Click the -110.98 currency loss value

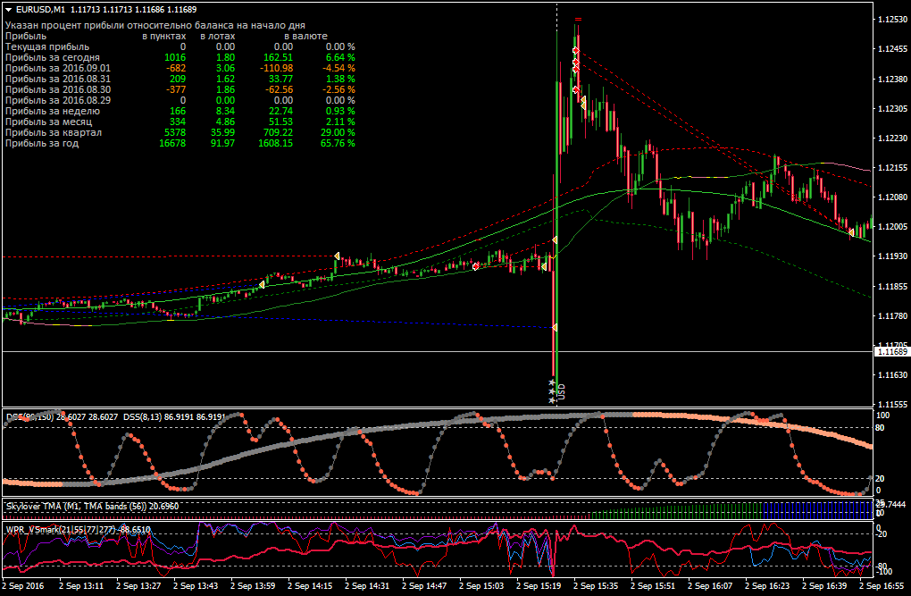coord(276,68)
